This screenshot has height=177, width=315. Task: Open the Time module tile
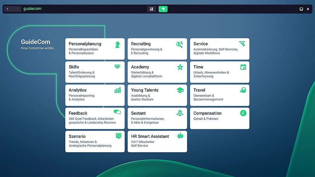click(220, 72)
